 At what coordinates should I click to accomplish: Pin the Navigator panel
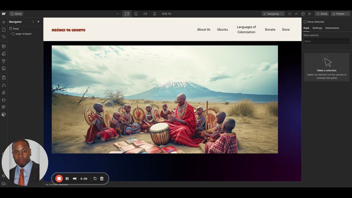pos(38,22)
